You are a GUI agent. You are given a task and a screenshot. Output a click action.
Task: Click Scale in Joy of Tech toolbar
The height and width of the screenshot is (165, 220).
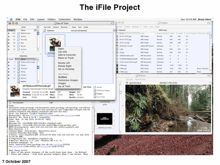[x=86, y=27]
